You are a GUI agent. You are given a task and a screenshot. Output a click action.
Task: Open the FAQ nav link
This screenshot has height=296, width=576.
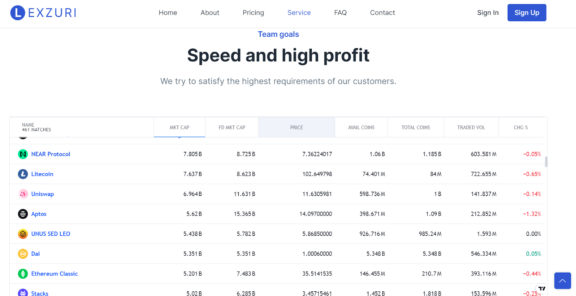340,13
